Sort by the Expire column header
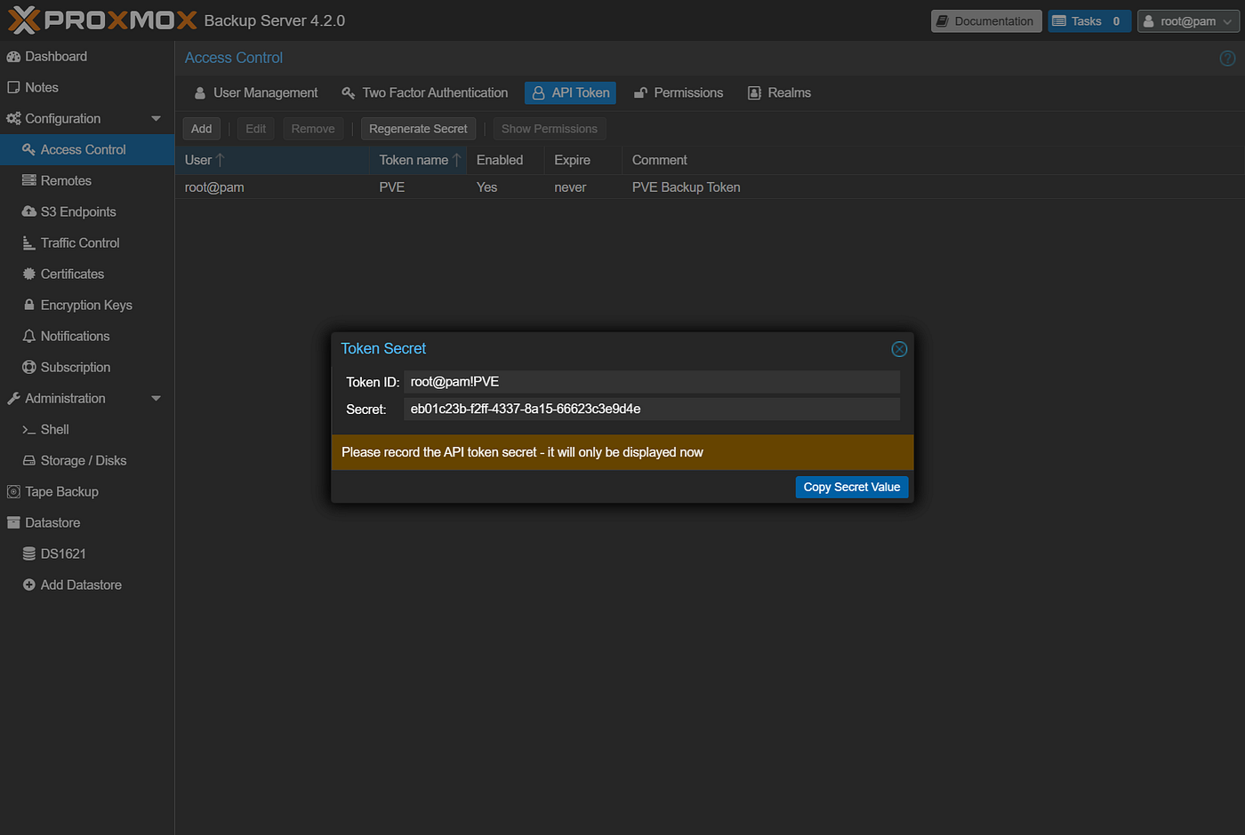Screen dimensions: 1245x835 point(582,161)
